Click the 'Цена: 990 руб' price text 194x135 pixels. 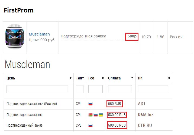(41, 40)
